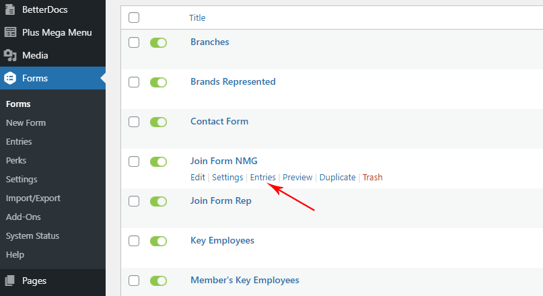Click the Forms menu icon
The height and width of the screenshot is (296, 543).
(x=10, y=78)
